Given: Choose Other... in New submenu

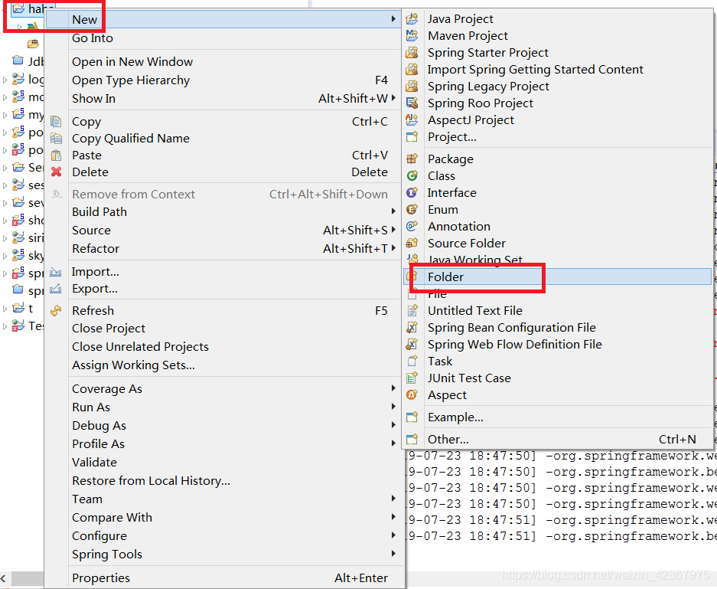Looking at the screenshot, I should coord(557,440).
